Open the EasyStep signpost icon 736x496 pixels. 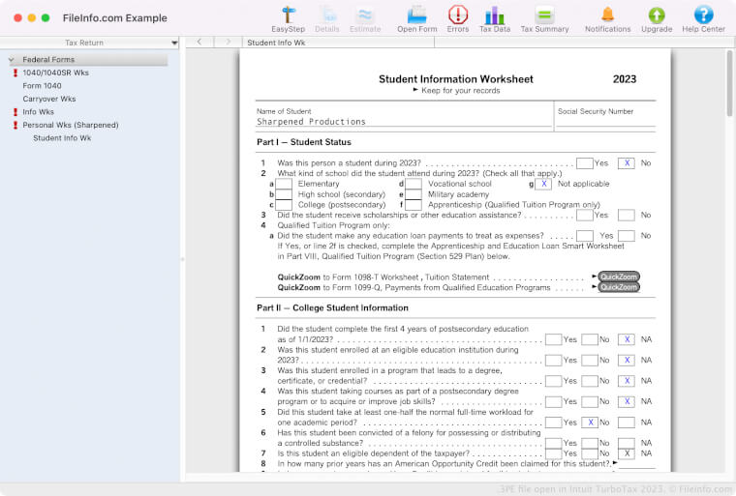(x=288, y=15)
